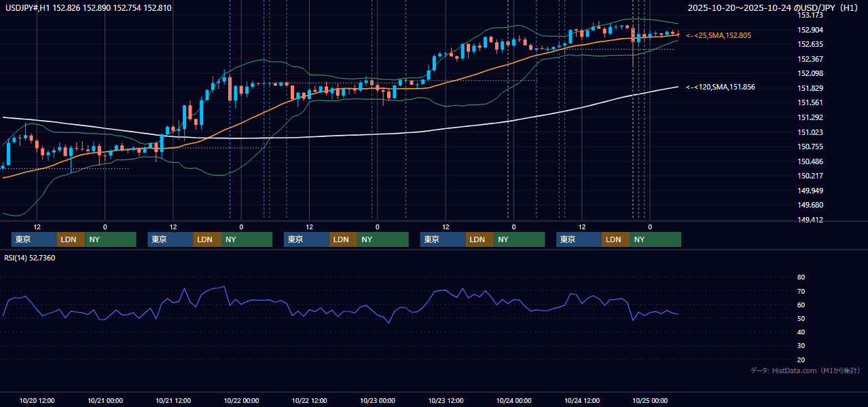Click price axis label 151.829
Viewport: 868px width, 407px height.
pos(810,88)
